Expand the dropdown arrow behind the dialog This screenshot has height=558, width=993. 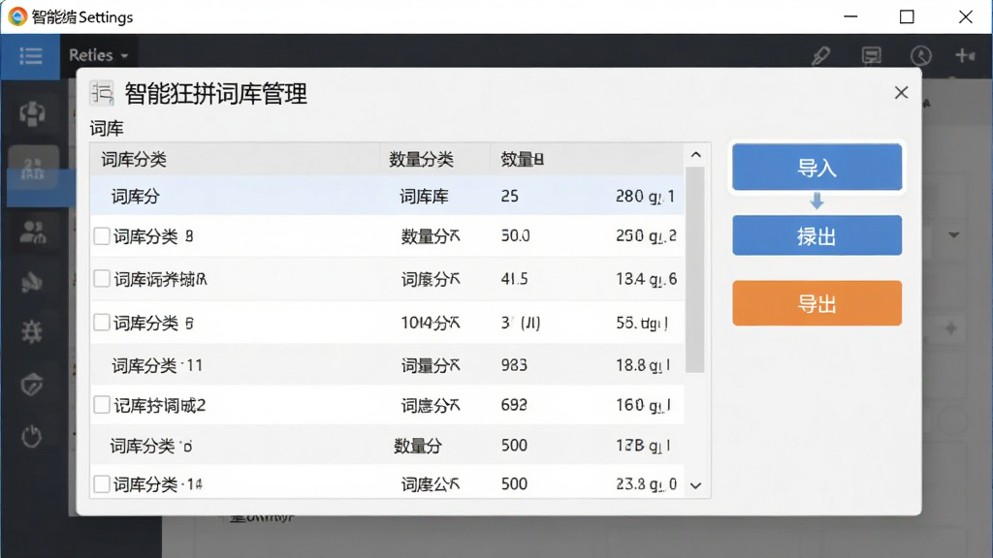tap(954, 235)
